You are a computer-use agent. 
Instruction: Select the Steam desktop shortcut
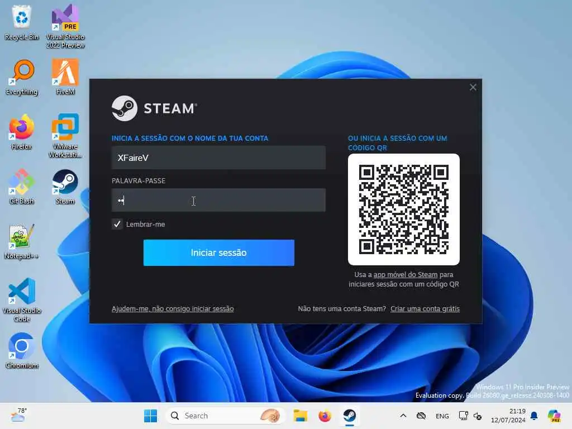point(65,187)
